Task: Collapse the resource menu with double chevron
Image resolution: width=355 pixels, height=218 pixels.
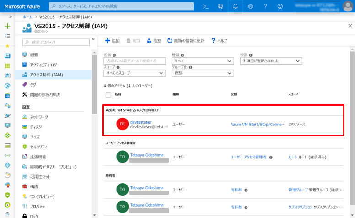Action: (93, 39)
